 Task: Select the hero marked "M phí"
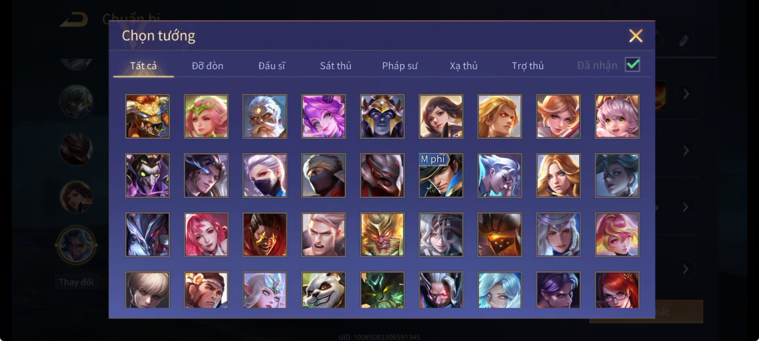441,175
